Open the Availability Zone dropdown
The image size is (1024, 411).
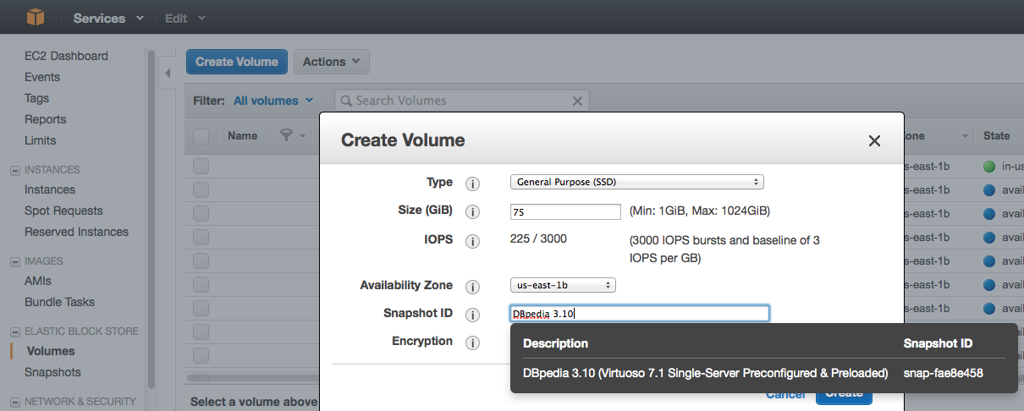(x=562, y=285)
